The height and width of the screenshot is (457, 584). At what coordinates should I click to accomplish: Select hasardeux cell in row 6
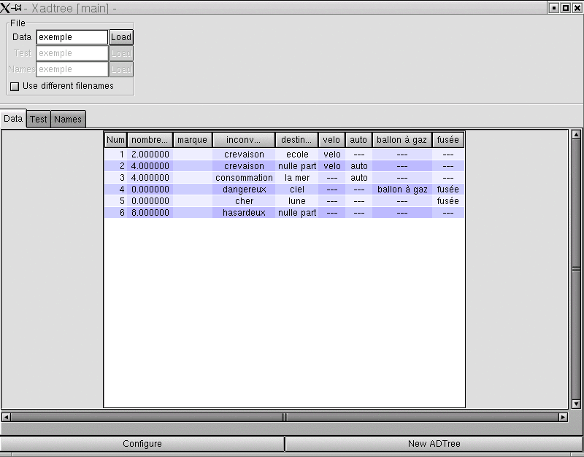(x=244, y=213)
